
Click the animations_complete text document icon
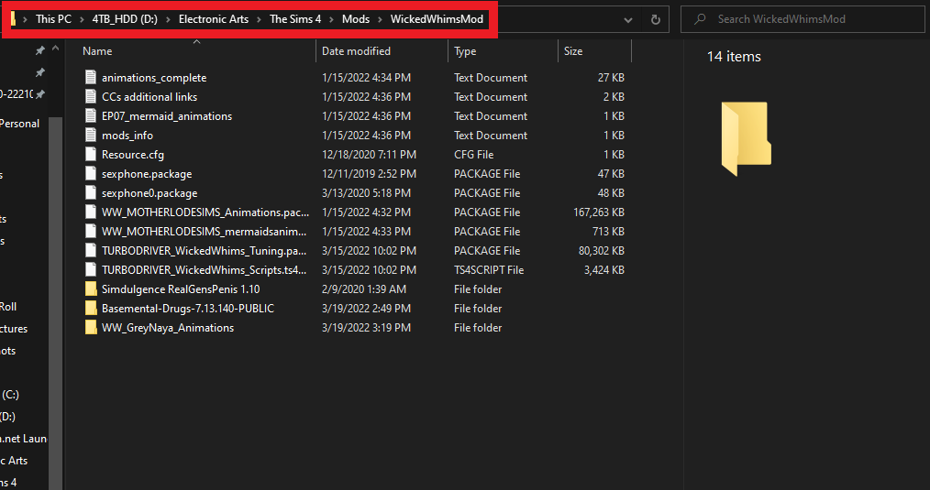(x=91, y=77)
